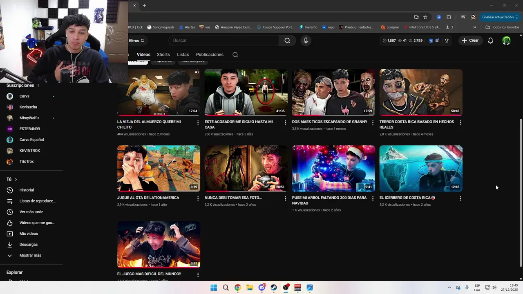Viewport: 523px width, 294px height.
Task: Close the current browser tab
Action: [x=134, y=5]
